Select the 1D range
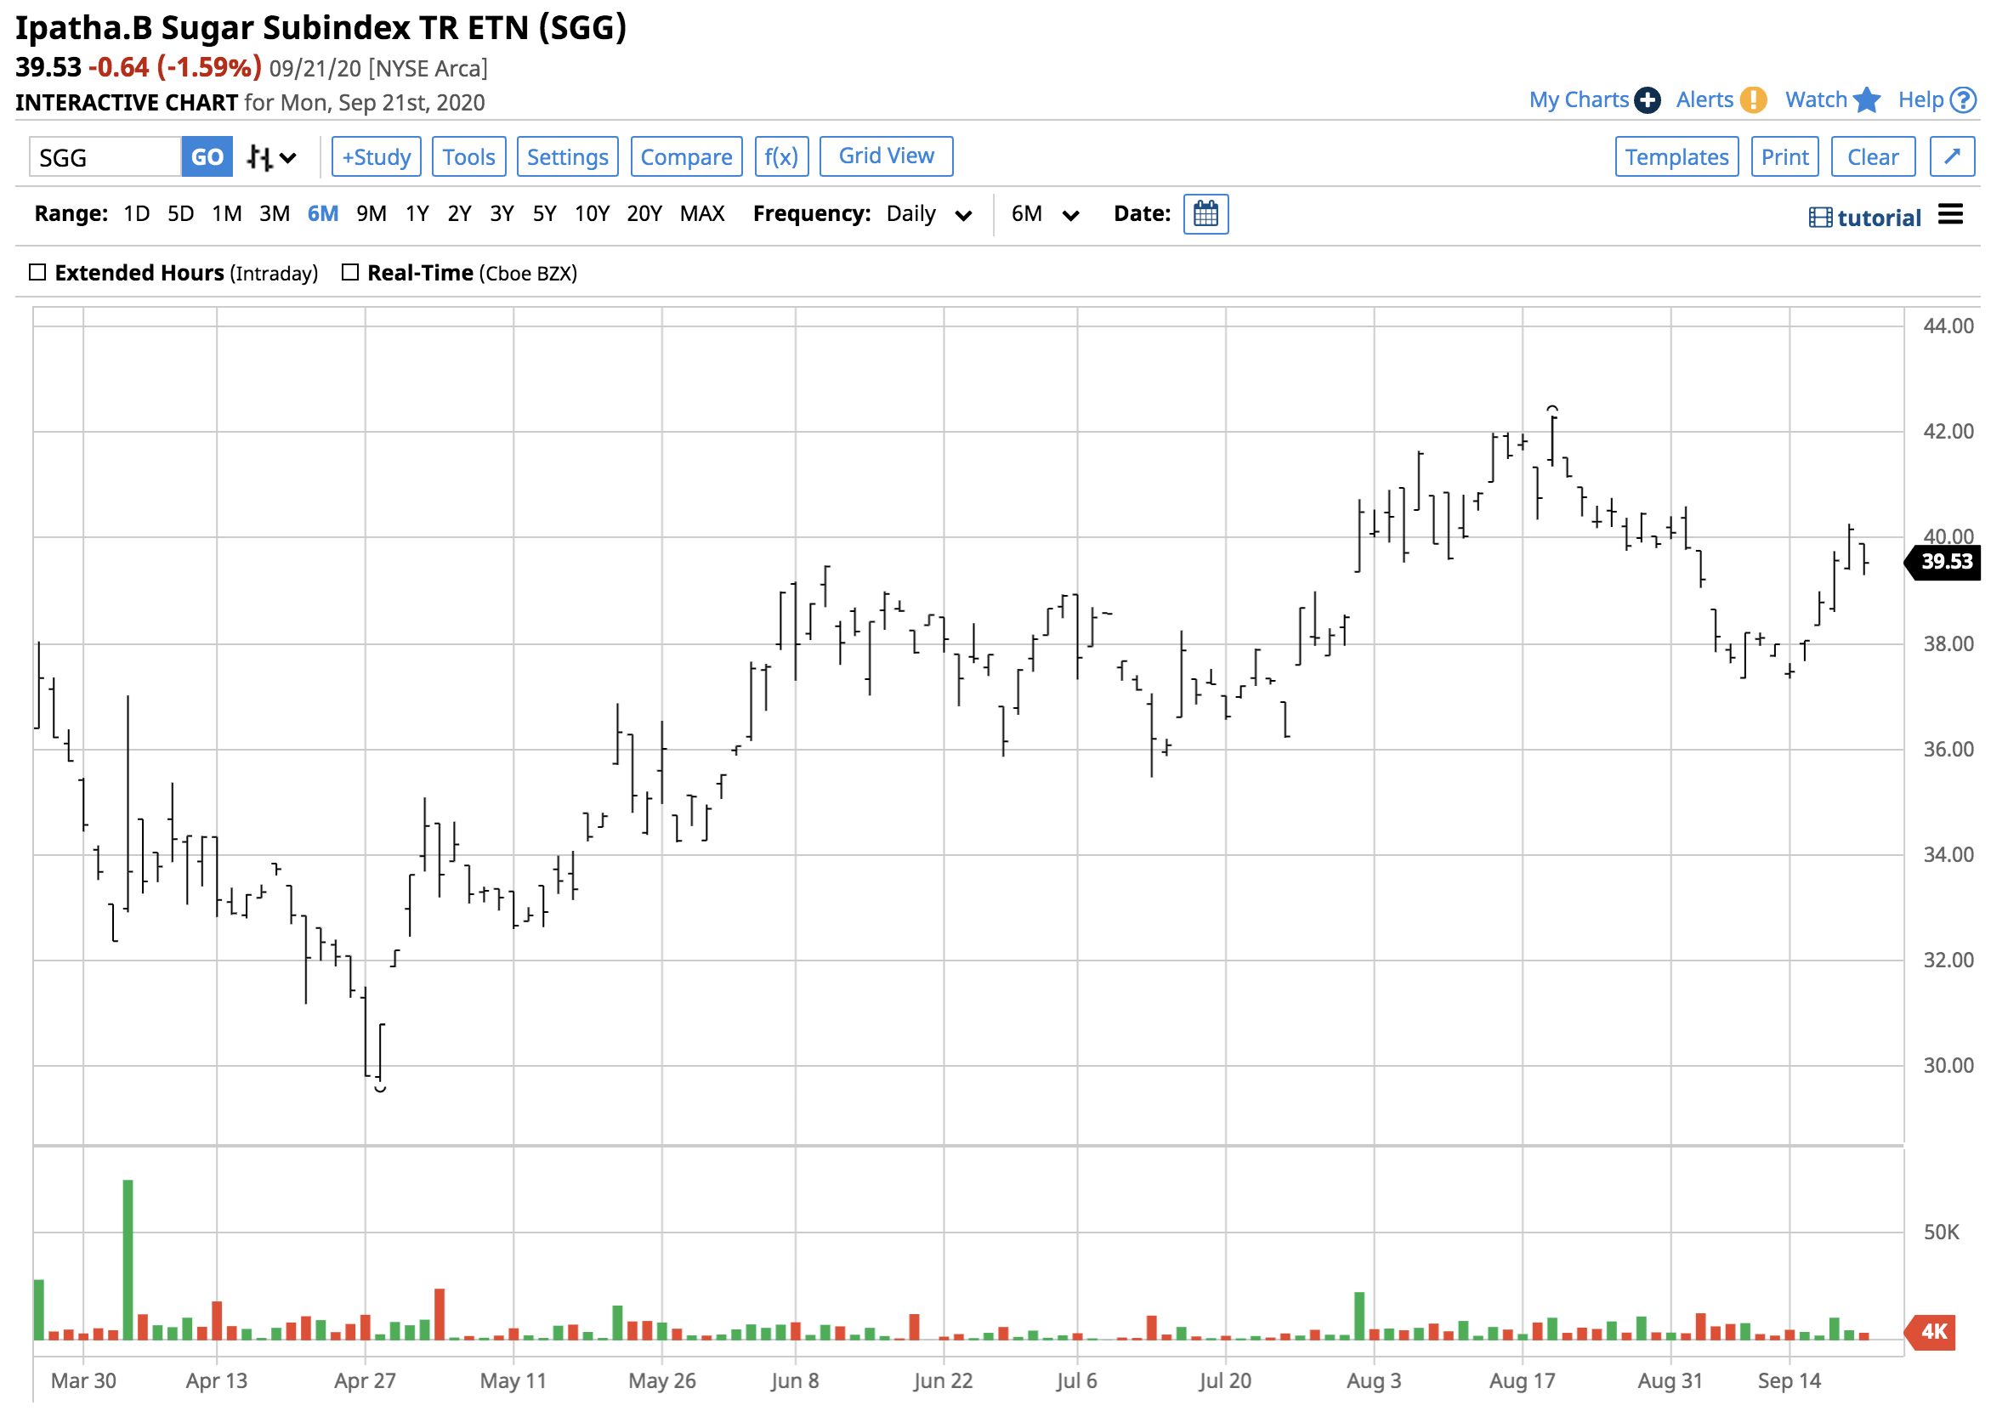Image resolution: width=2008 pixels, height=1411 pixels. click(136, 214)
